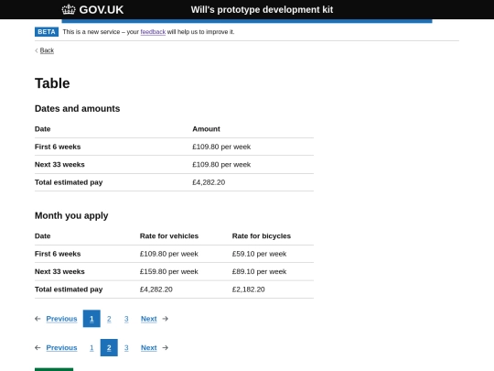
Task: Click the 'Rate for bicycles' column header
Action: (261, 236)
